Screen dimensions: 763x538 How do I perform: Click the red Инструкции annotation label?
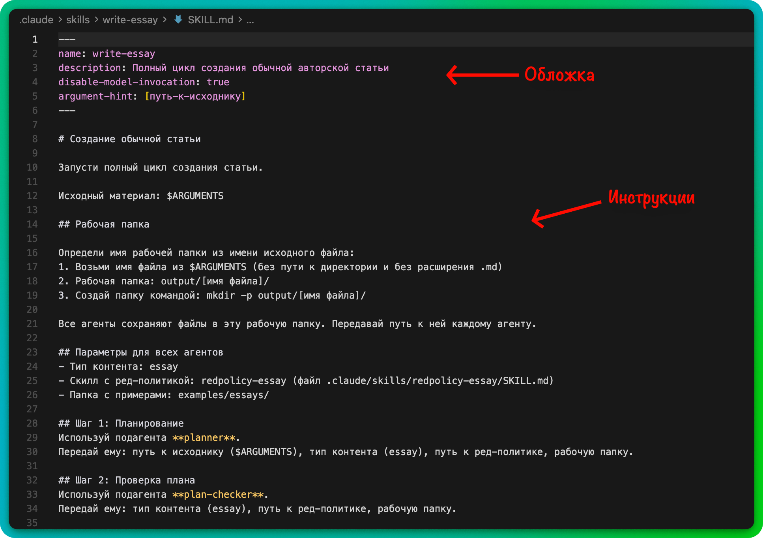pyautogui.click(x=651, y=198)
